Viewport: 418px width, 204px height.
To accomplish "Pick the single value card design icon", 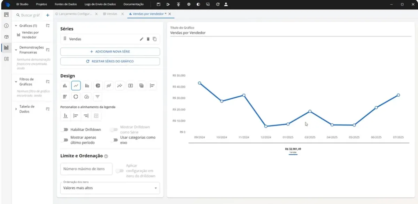I will [x=131, y=85].
